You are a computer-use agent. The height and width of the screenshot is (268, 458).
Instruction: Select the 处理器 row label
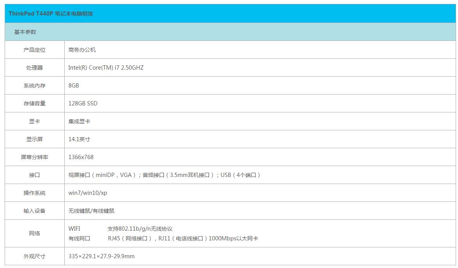coord(35,68)
